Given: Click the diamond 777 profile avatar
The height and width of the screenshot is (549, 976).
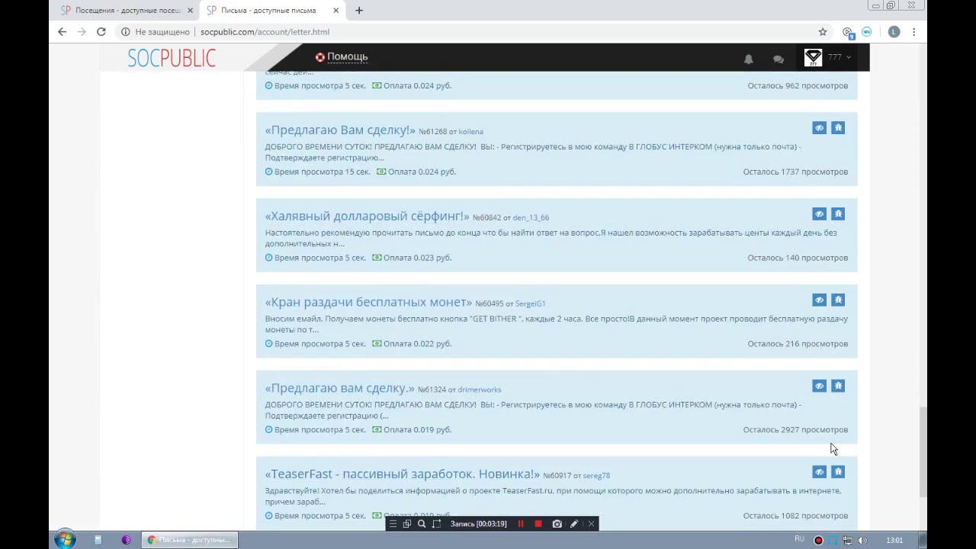Looking at the screenshot, I should click(x=813, y=57).
